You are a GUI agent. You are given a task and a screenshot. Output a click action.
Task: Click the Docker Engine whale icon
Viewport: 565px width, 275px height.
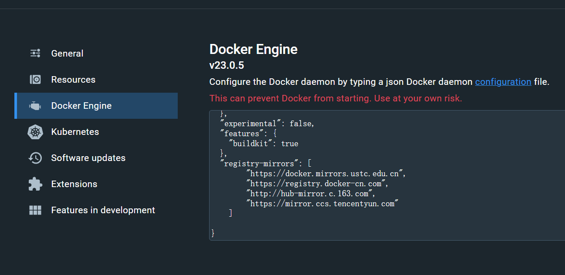click(x=35, y=106)
